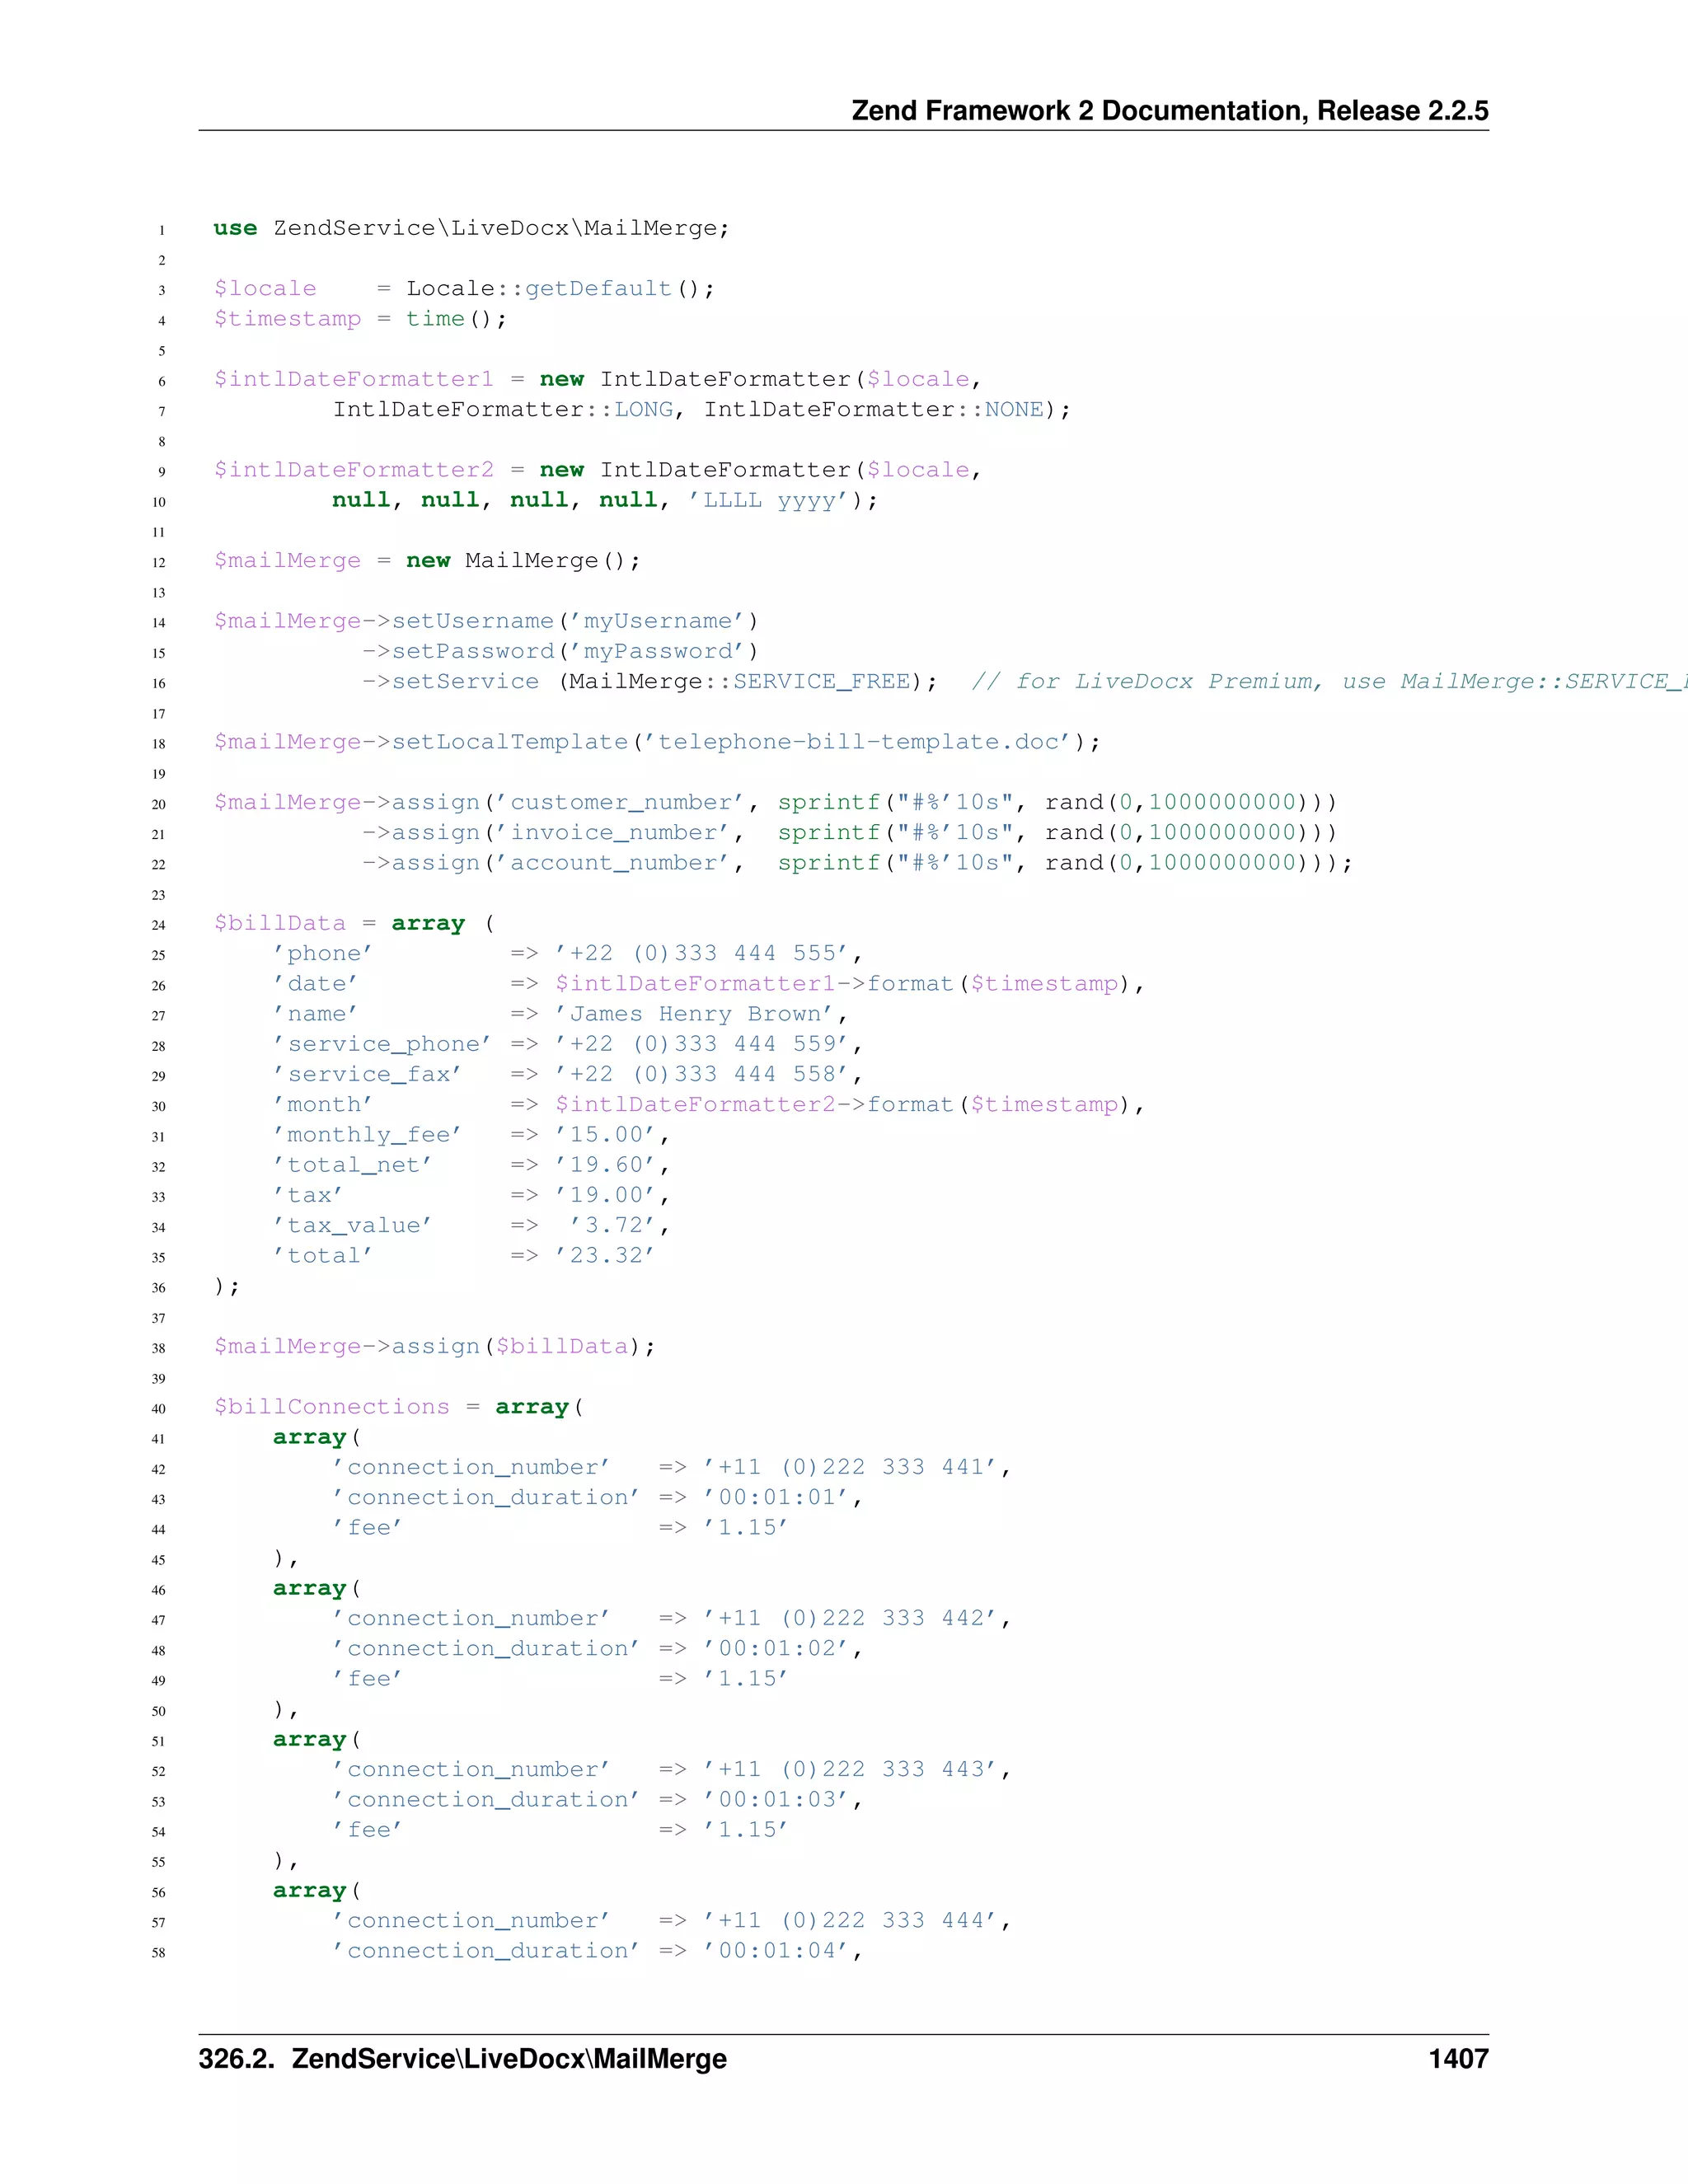The image size is (1688, 2184).
Task: Click the '$locale' variable on line 3
Action: (x=265, y=289)
